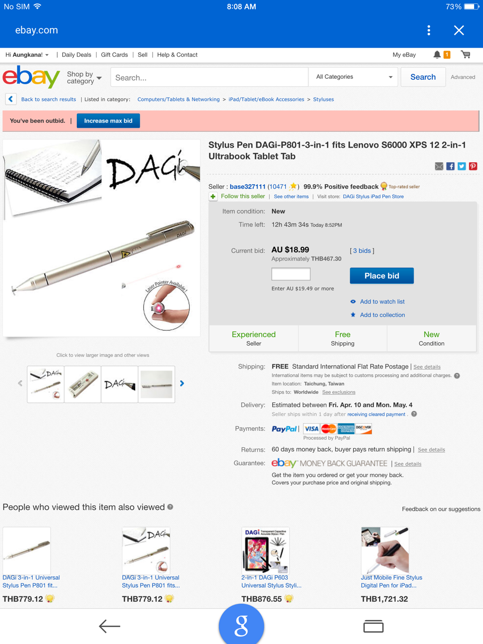Screen dimensions: 483x644
Task: Share listing via Pinterest icon
Action: (x=473, y=166)
